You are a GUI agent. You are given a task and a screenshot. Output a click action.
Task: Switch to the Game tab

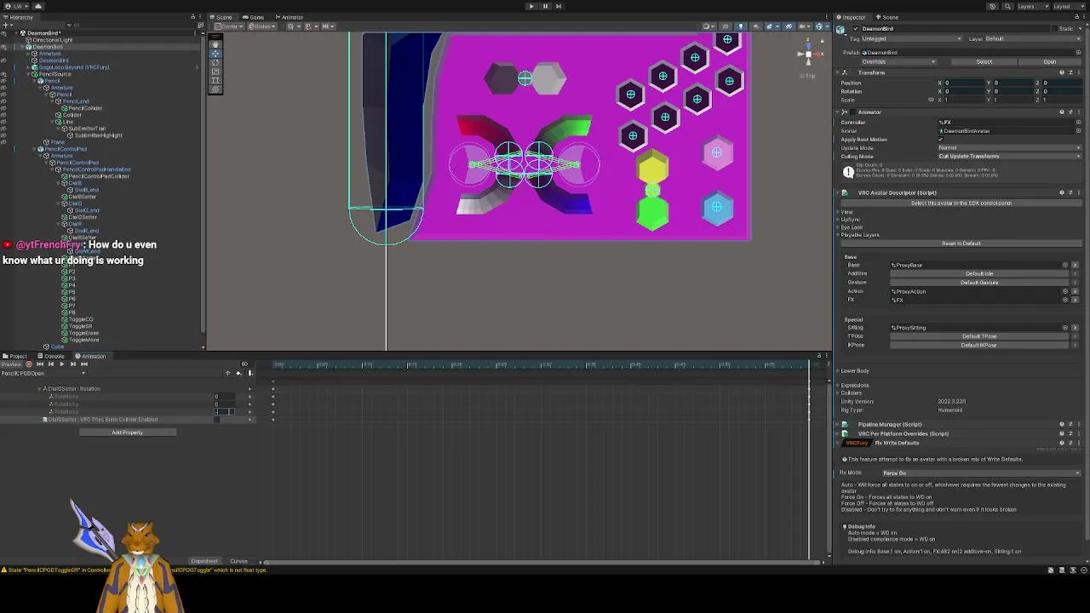253,17
